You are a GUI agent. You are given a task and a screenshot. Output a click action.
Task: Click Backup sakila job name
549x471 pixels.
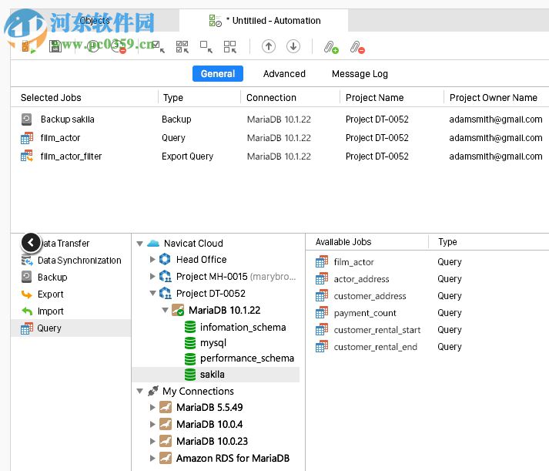(x=67, y=119)
